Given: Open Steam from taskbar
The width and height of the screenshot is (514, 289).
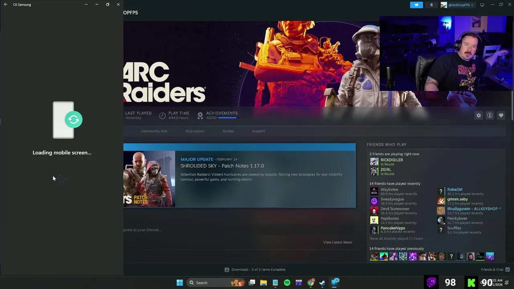Looking at the screenshot, I should tap(322, 283).
